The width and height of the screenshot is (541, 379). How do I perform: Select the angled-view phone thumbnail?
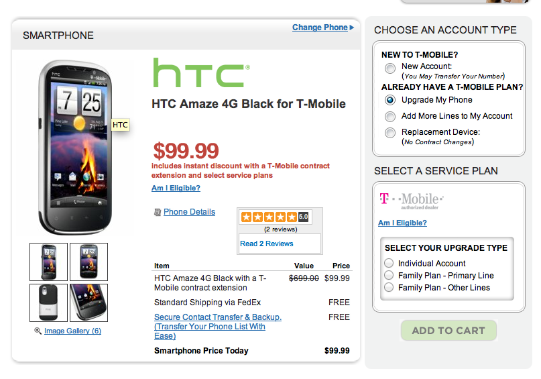point(88,303)
